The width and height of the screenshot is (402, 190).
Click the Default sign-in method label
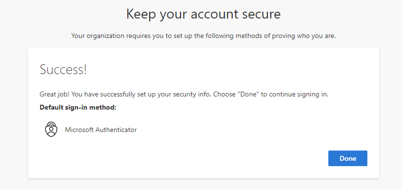78,108
